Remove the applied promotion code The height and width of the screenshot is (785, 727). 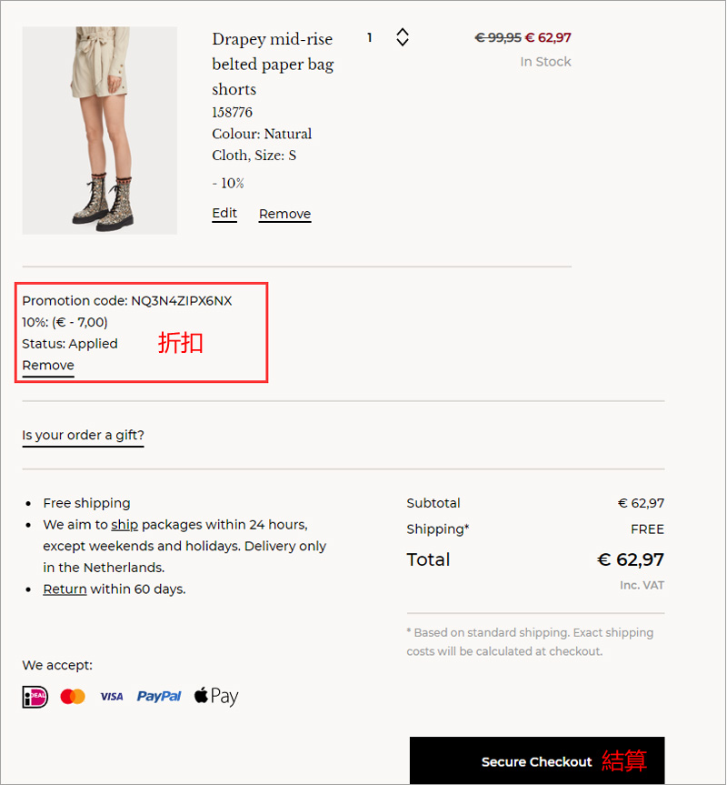click(x=48, y=366)
